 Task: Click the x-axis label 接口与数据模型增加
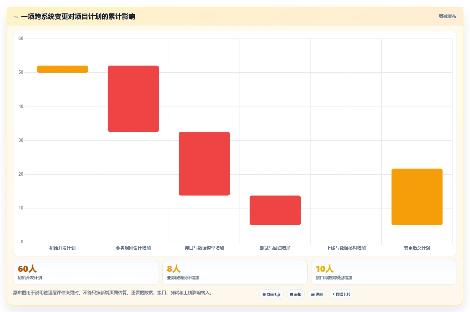point(204,248)
